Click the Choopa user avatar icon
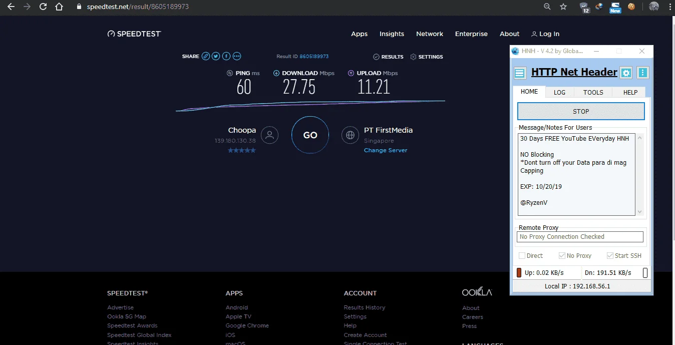Screen dimensions: 675x345 coord(269,135)
